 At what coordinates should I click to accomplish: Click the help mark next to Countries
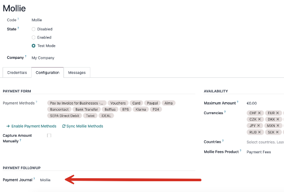click(223, 140)
